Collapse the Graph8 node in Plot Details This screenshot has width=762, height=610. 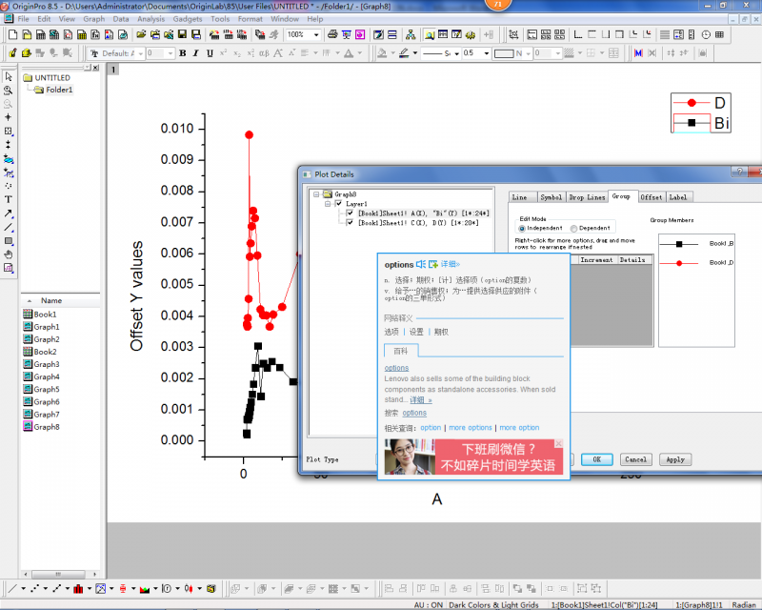[316, 194]
